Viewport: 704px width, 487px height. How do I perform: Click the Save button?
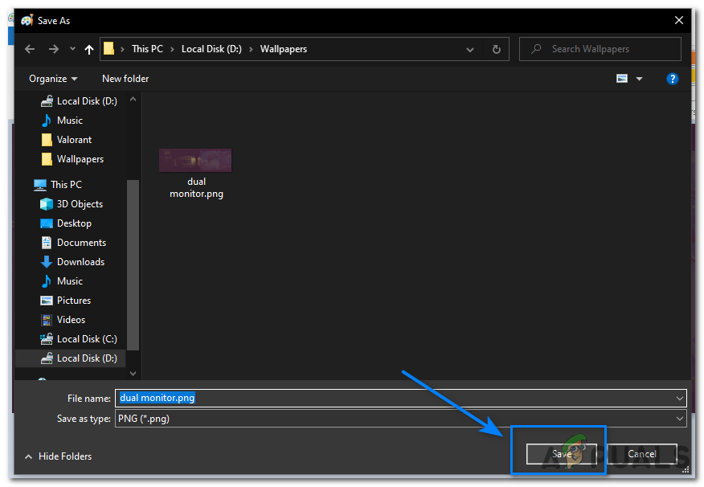[561, 454]
